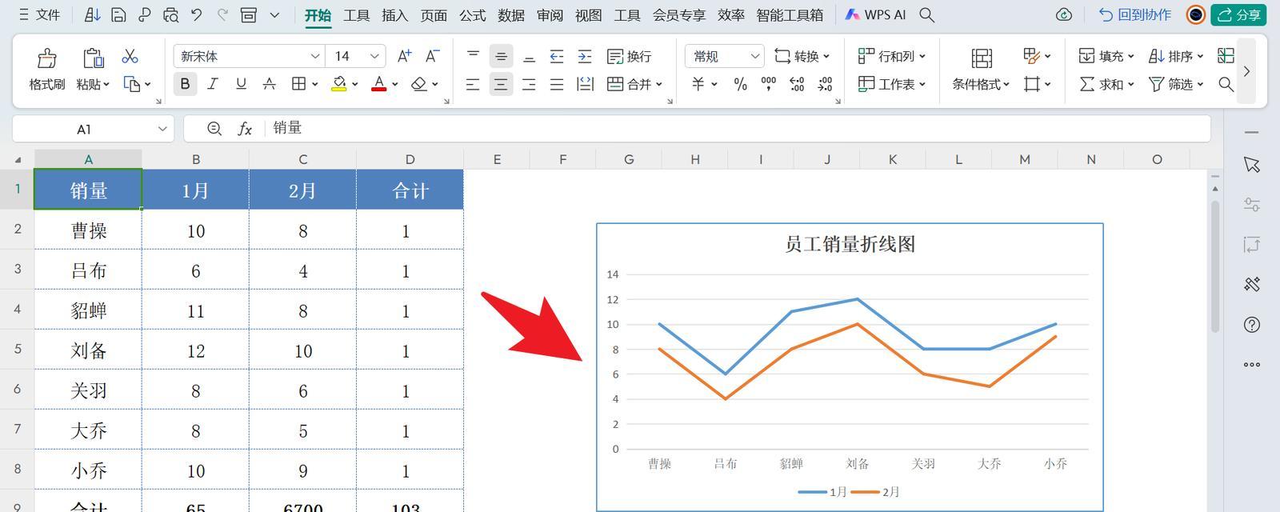
Task: Click the Fill (填充) button
Action: pos(1106,56)
